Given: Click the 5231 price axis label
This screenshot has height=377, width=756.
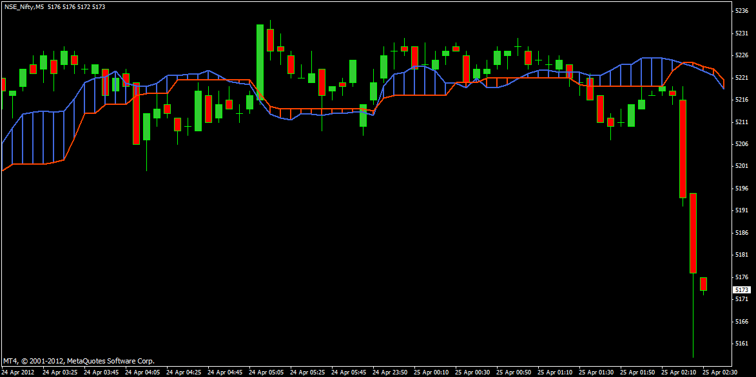Looking at the screenshot, I should pos(741,33).
